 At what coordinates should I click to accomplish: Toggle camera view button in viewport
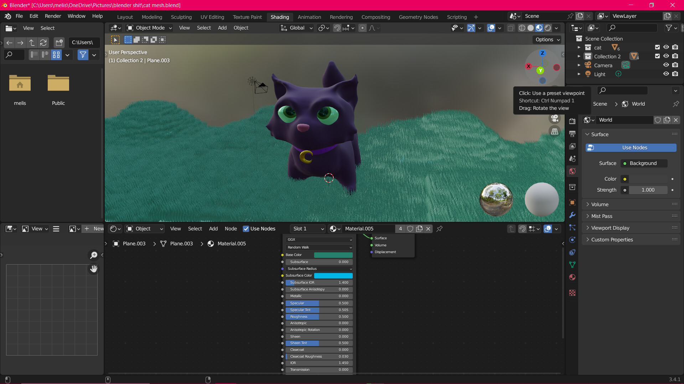pyautogui.click(x=555, y=118)
